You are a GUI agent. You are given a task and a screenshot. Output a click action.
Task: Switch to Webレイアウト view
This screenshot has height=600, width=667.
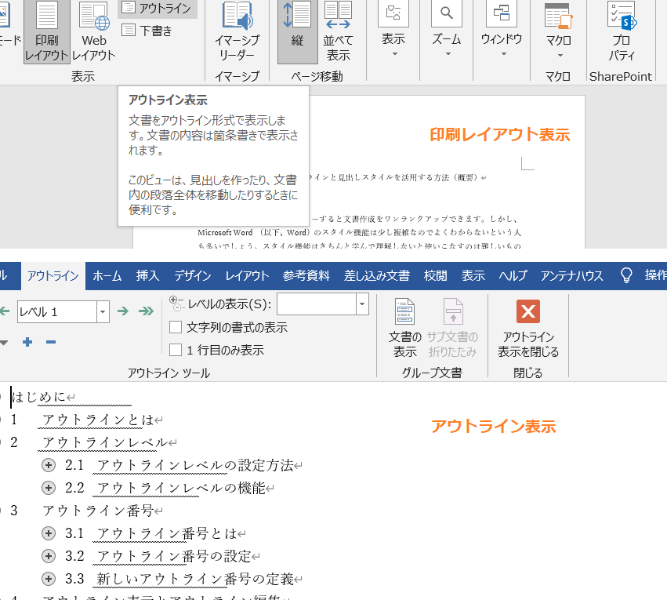pyautogui.click(x=93, y=31)
